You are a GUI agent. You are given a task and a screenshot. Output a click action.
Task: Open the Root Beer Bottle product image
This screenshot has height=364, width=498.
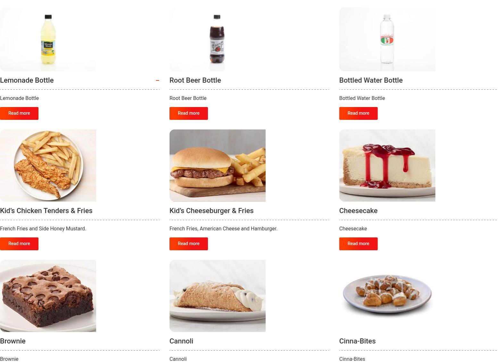pyautogui.click(x=218, y=39)
